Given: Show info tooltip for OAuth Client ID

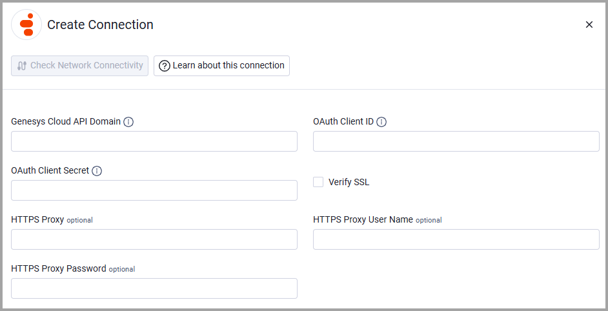Looking at the screenshot, I should click(x=381, y=122).
